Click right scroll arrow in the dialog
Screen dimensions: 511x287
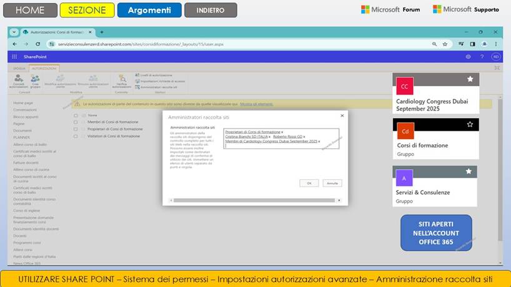(x=339, y=200)
